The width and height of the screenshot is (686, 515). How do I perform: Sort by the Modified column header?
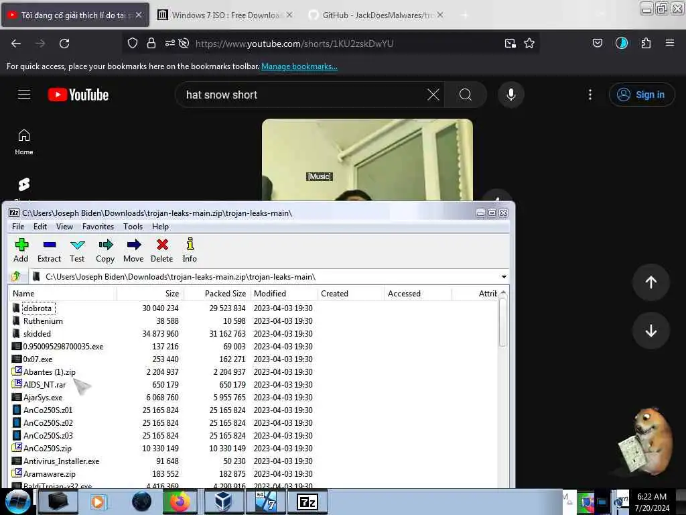[x=284, y=294]
